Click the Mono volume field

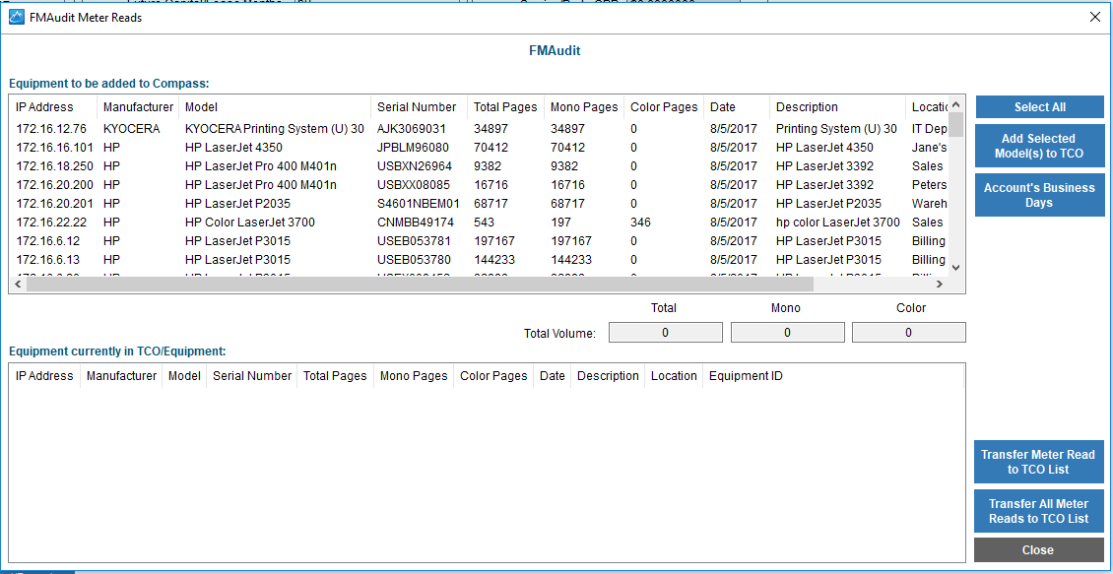tap(787, 332)
